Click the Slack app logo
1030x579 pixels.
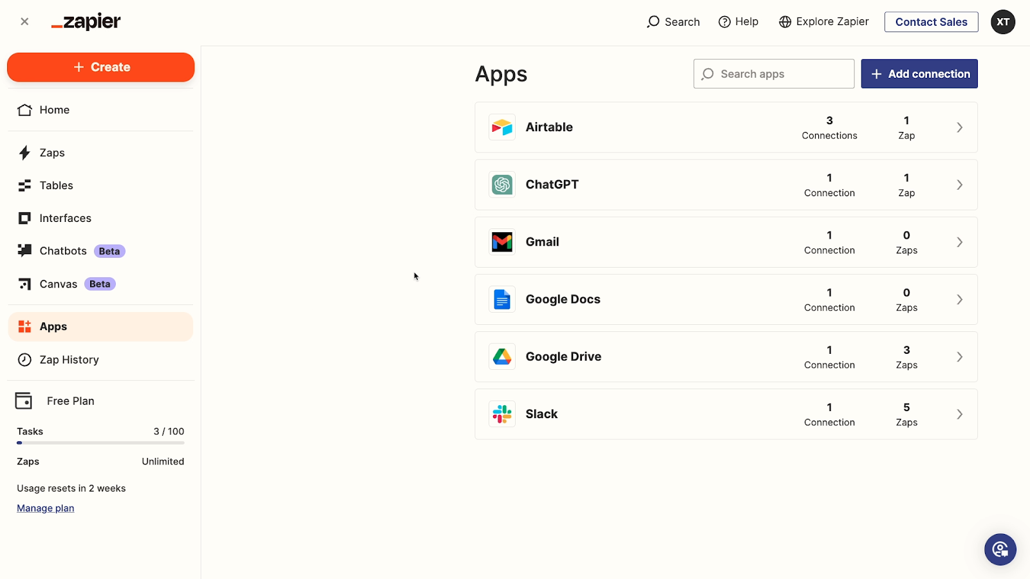pyautogui.click(x=502, y=414)
